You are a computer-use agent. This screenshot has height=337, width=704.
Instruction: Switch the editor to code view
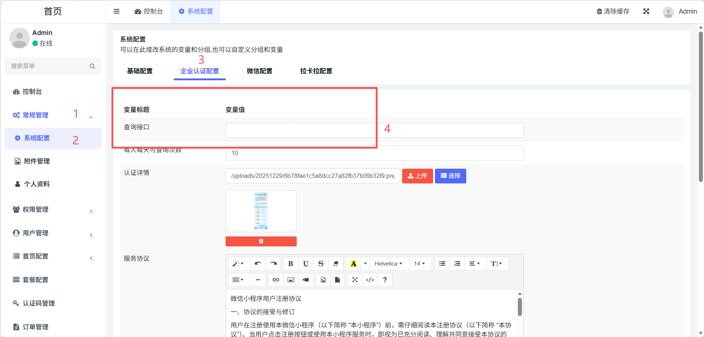click(370, 280)
